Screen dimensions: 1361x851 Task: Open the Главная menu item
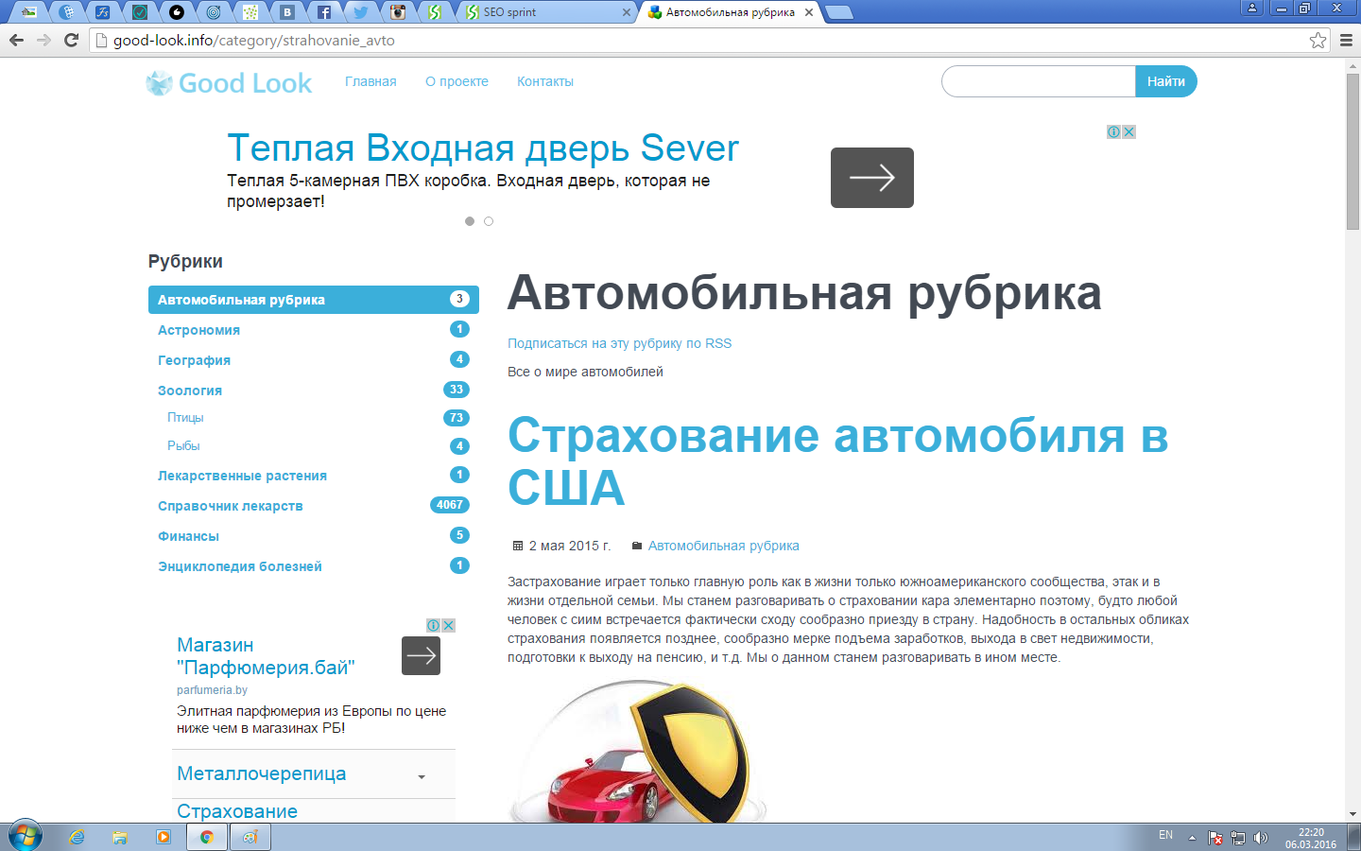pos(370,81)
